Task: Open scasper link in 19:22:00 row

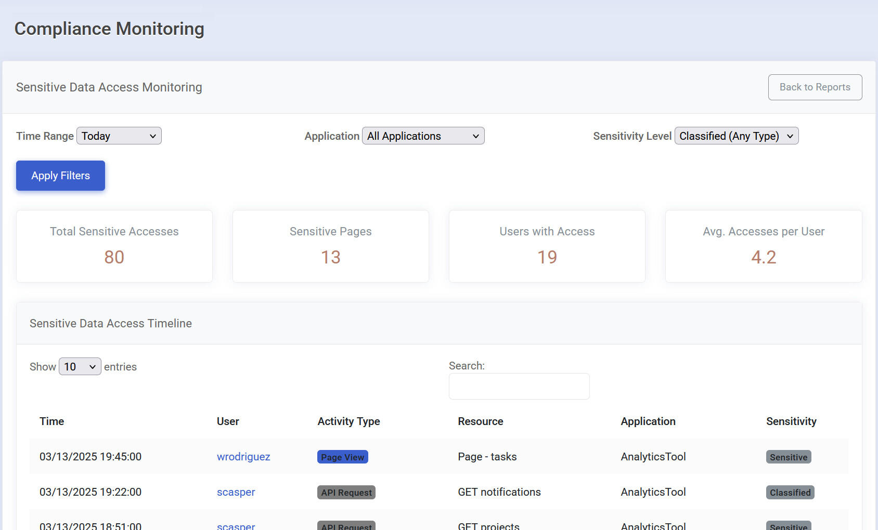Action: click(x=236, y=492)
